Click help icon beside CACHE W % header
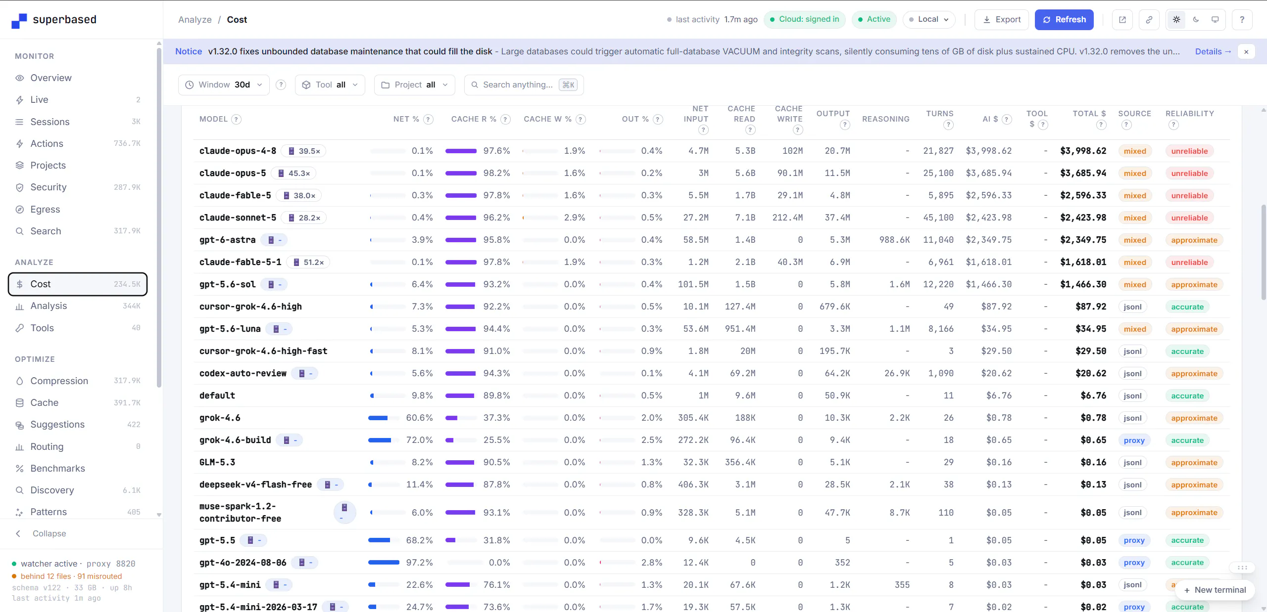 (581, 119)
